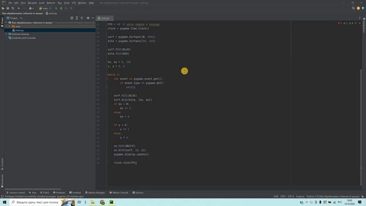Open the Tools menu
The height and width of the screenshot is (206, 366).
coord(67,3)
